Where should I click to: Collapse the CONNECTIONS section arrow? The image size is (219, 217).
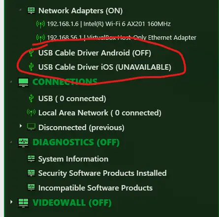11,81
